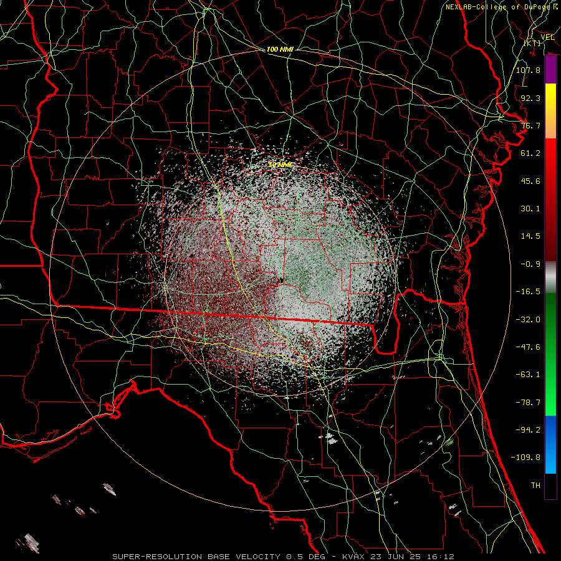Click the SUPER-RESOLUTION BASE VELOCITY caption text
561x561 pixels.
(196, 557)
